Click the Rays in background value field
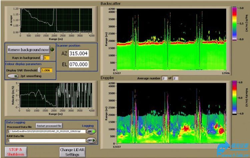Viewport: 250px width, 158px height. (47, 58)
